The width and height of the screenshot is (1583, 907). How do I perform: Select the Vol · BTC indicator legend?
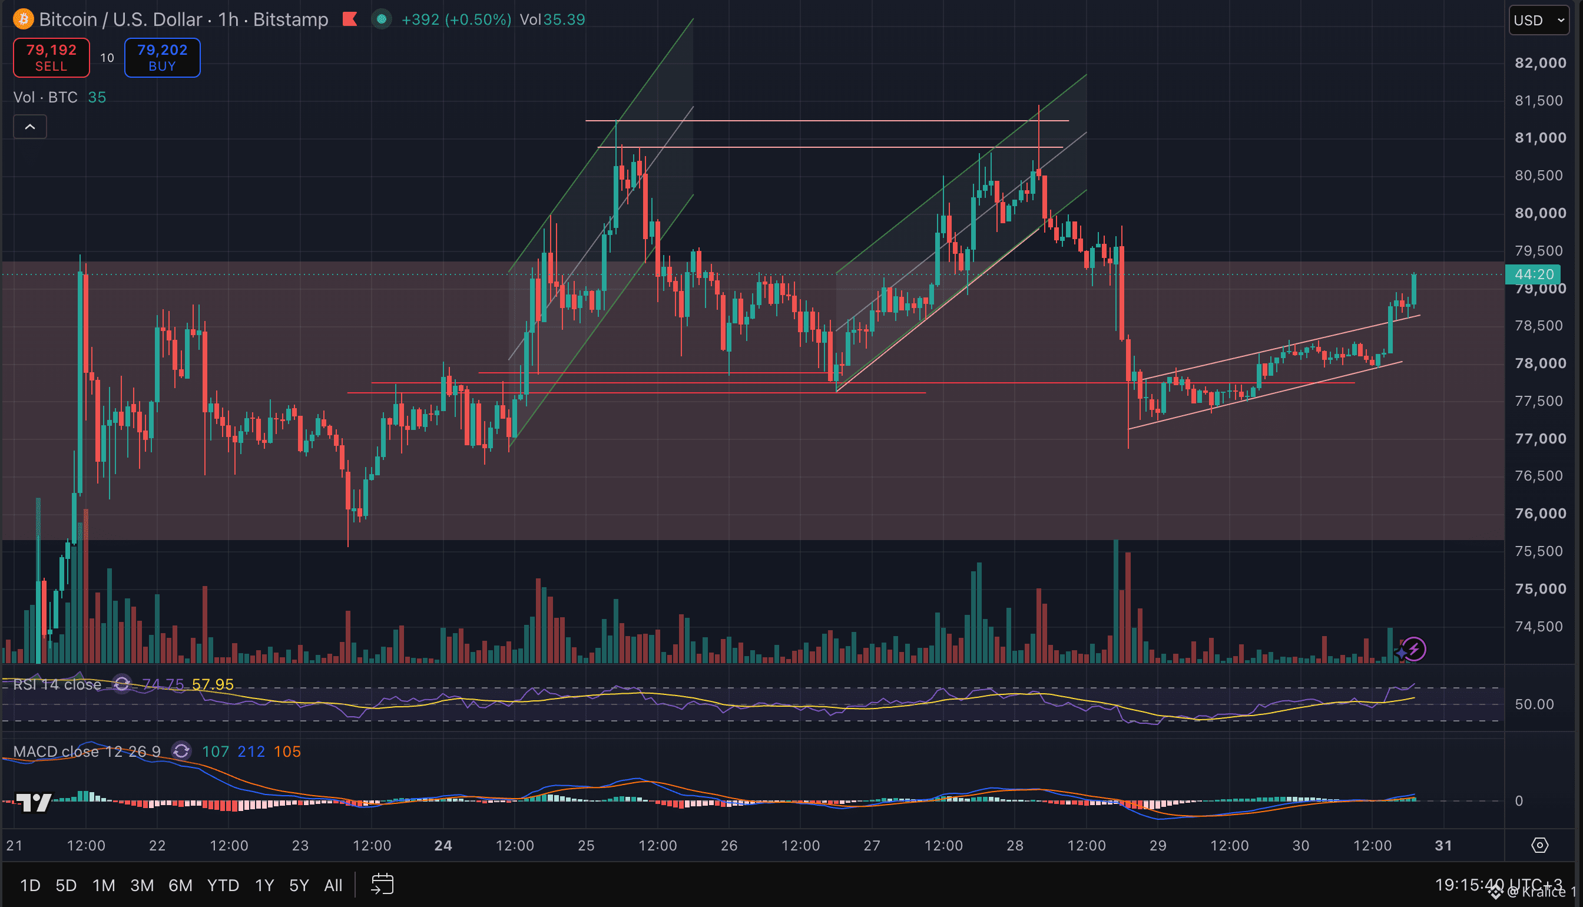pos(45,97)
